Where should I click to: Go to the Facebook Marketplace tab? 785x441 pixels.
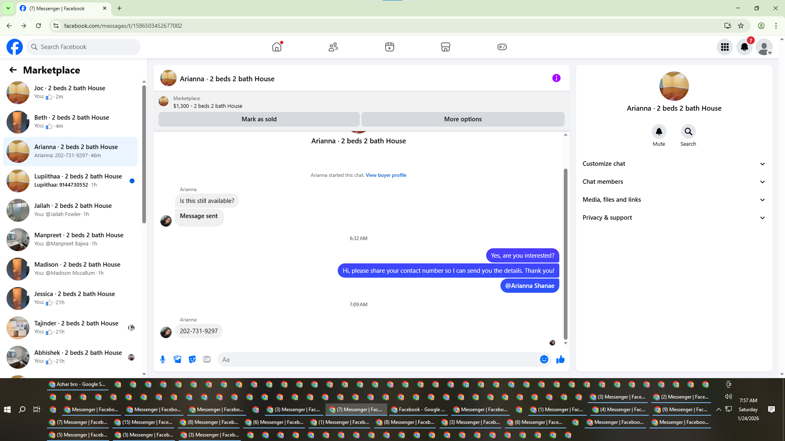point(446,47)
